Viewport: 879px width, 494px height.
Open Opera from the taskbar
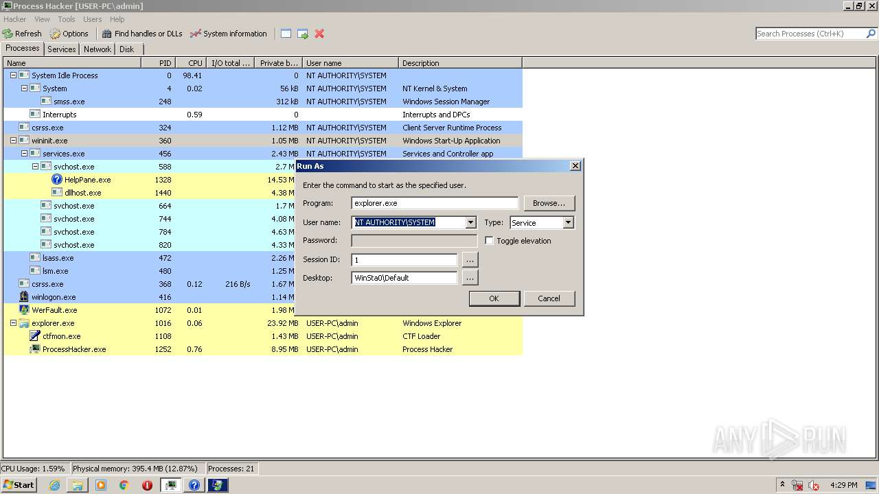(147, 485)
